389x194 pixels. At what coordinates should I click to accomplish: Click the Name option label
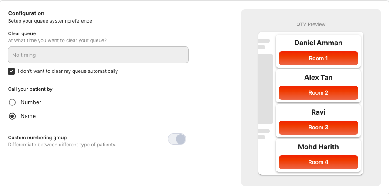[x=28, y=116]
